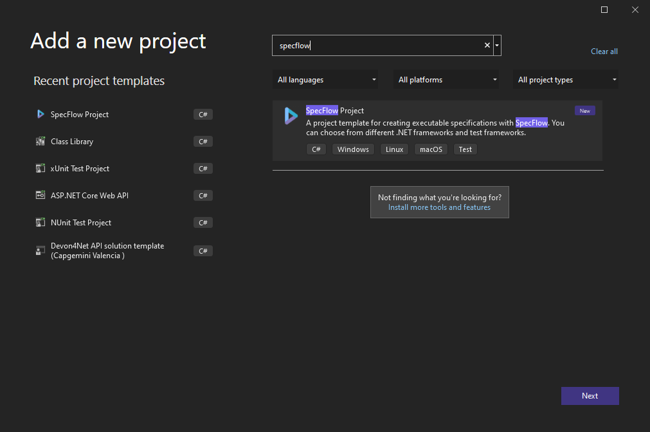Click the ASP.NET Core Web API icon
650x432 pixels.
coord(41,195)
